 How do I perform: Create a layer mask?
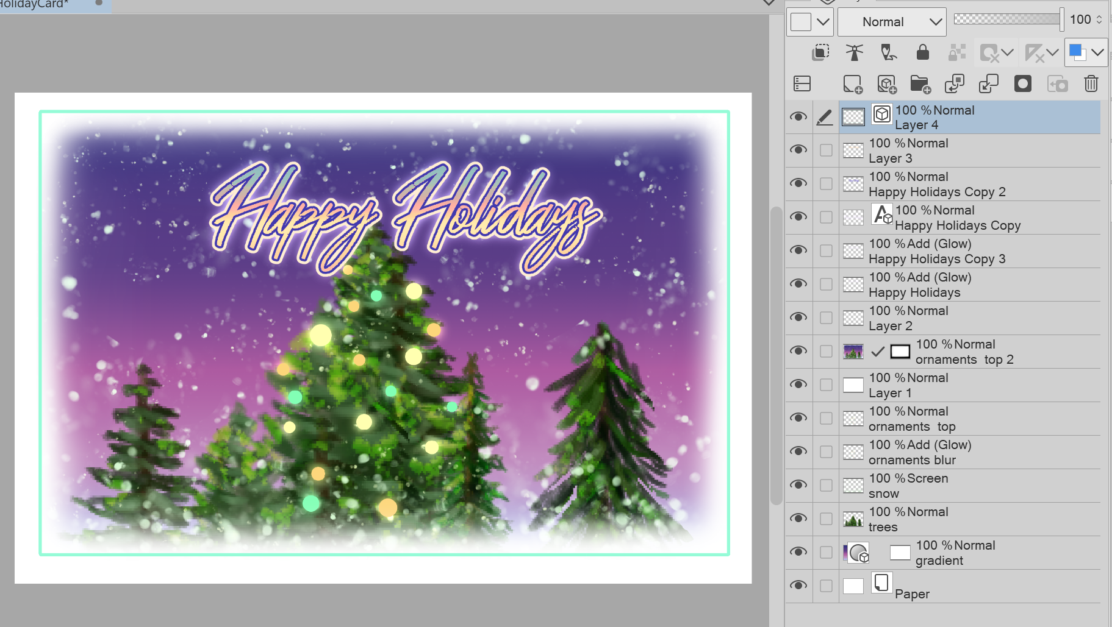point(1023,83)
